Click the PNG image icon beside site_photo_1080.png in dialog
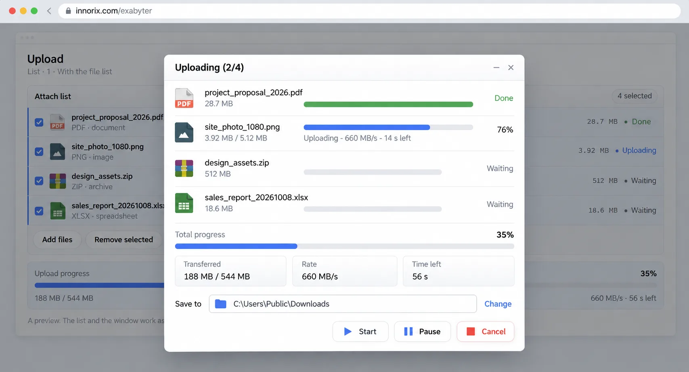689x372 pixels. pos(184,132)
